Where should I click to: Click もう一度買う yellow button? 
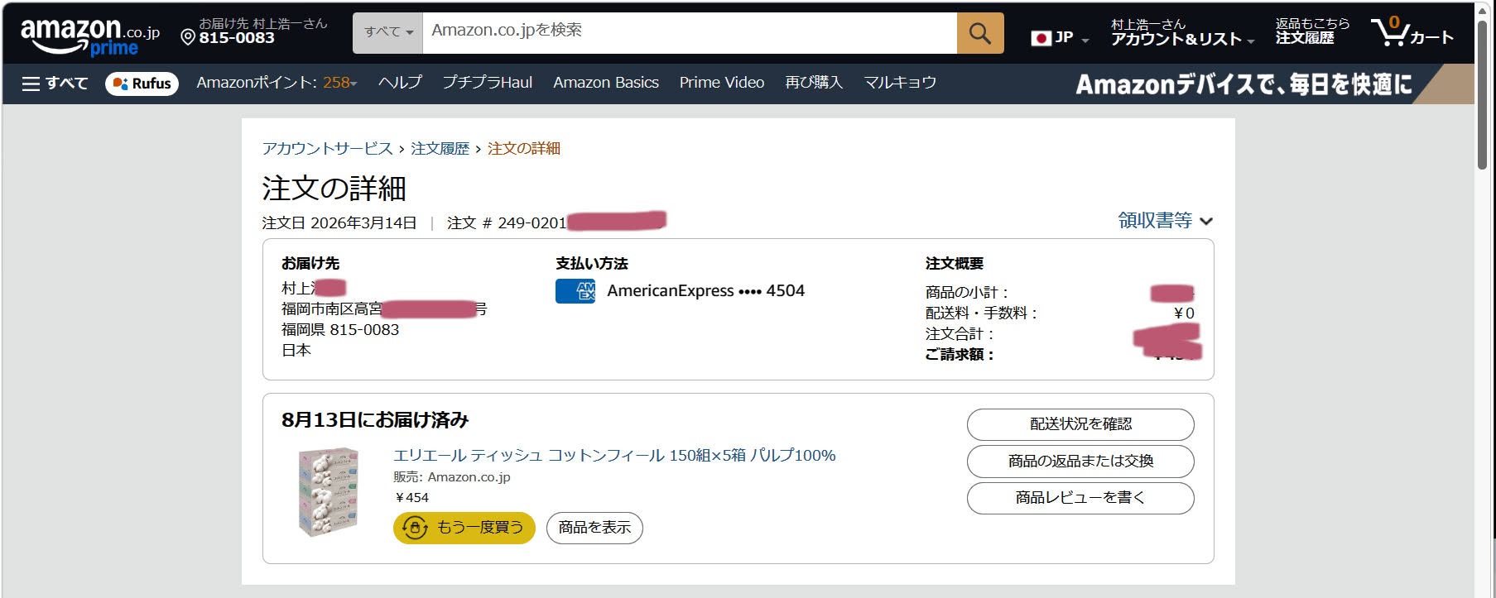click(x=464, y=528)
